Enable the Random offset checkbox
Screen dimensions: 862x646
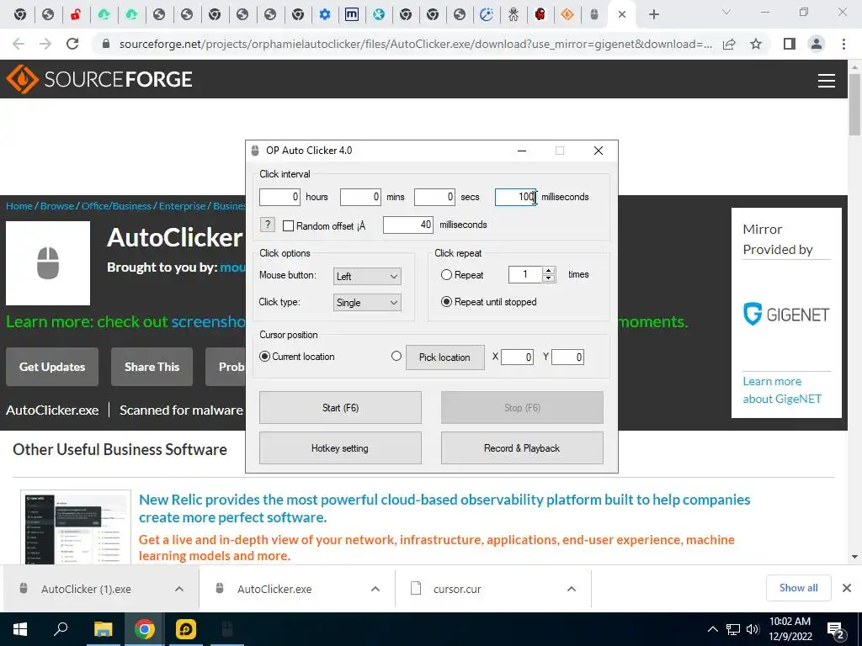click(288, 225)
